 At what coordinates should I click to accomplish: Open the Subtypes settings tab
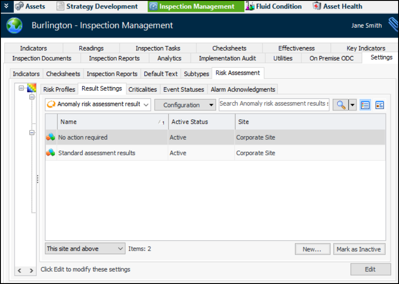pos(196,74)
